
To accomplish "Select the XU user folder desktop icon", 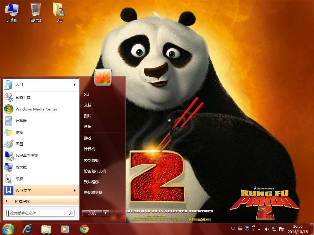I will pyautogui.click(x=59, y=12).
